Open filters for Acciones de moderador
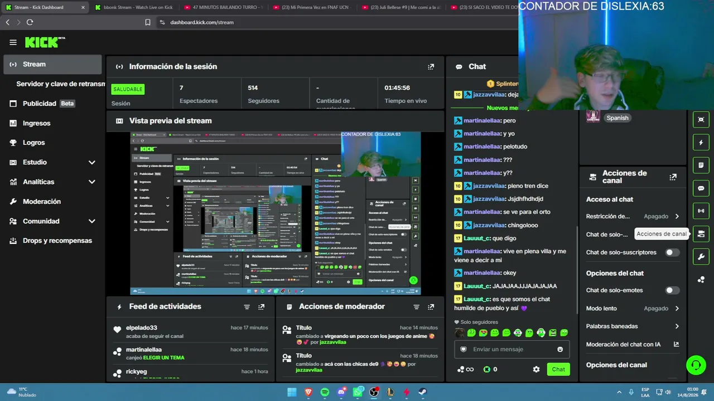This screenshot has height=401, width=714. [416, 307]
